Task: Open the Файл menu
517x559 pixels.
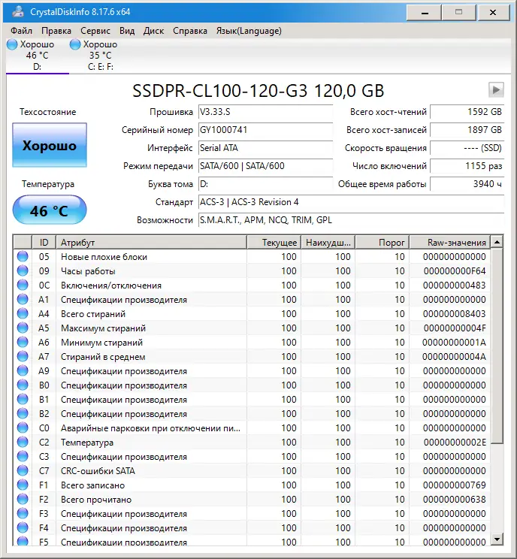Action: [x=21, y=31]
